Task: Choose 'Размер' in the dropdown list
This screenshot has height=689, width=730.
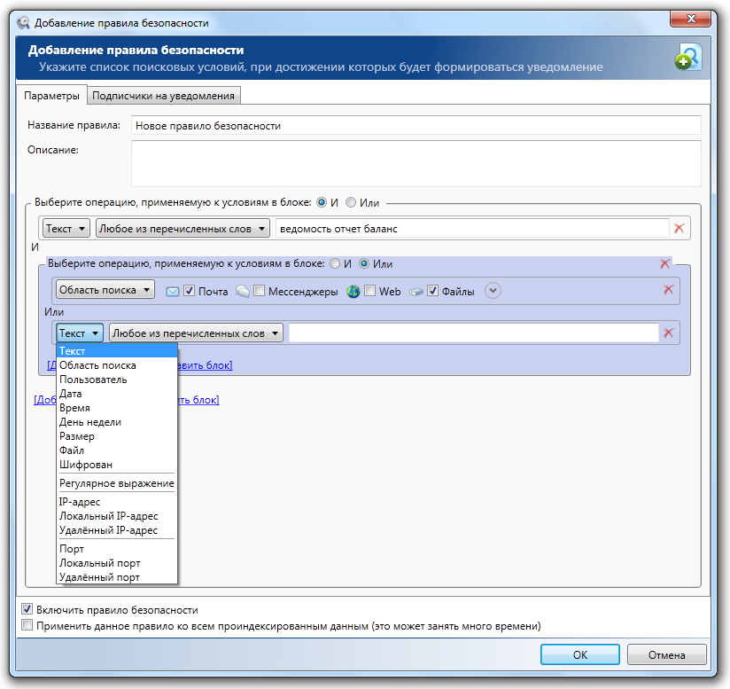Action: coord(117,436)
